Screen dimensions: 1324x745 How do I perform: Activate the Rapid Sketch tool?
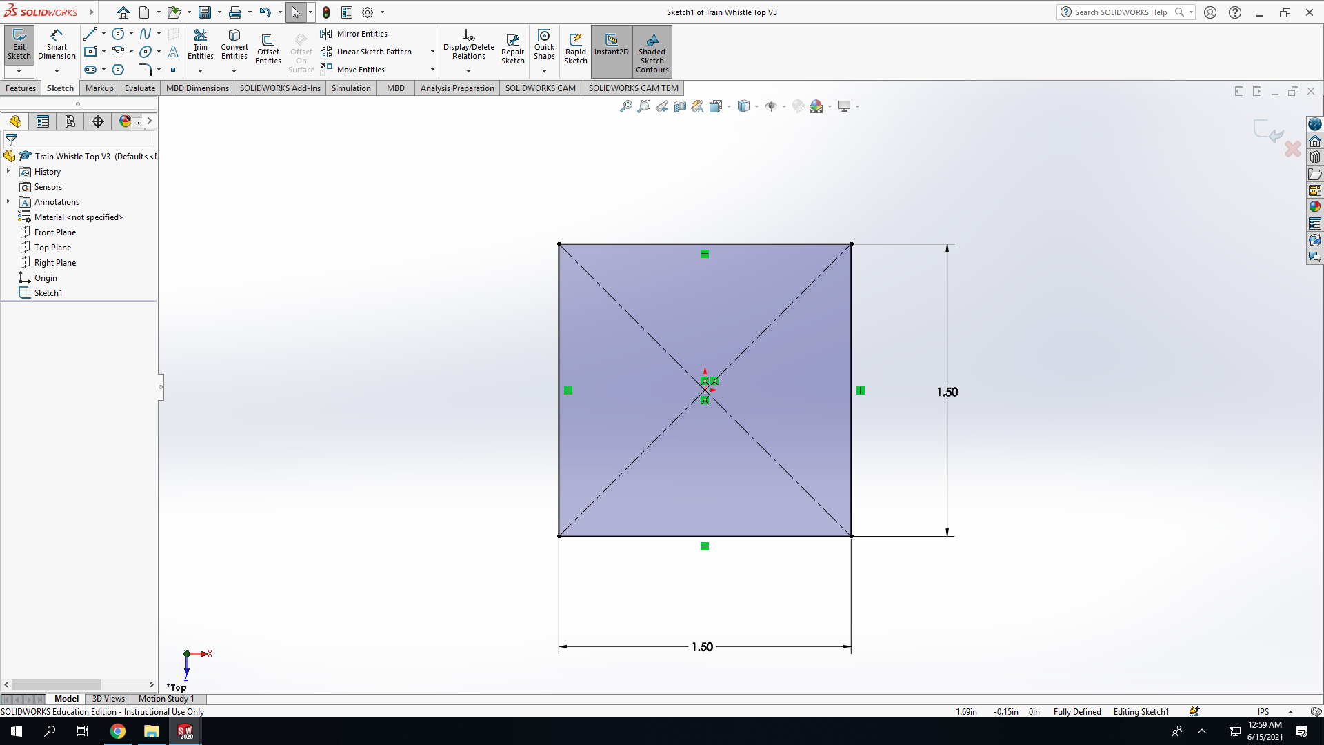pos(576,49)
